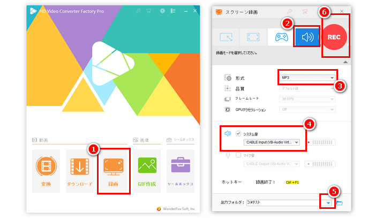This screenshot has height=218, width=375.
Task: Open the MP3 format dropdown
Action: coord(307,78)
